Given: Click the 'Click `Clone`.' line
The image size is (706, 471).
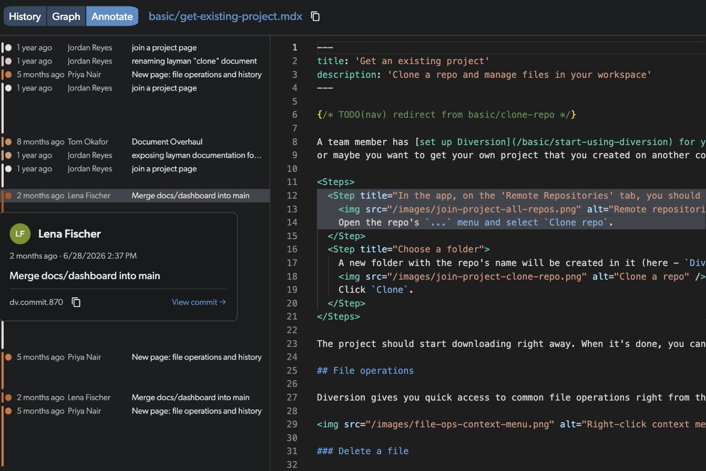Looking at the screenshot, I should (375, 290).
